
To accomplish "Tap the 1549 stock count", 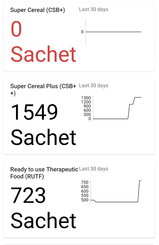I will (34, 112).
